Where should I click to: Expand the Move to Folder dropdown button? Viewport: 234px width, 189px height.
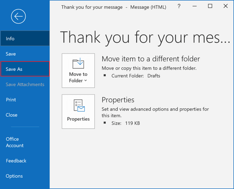pyautogui.click(x=78, y=71)
